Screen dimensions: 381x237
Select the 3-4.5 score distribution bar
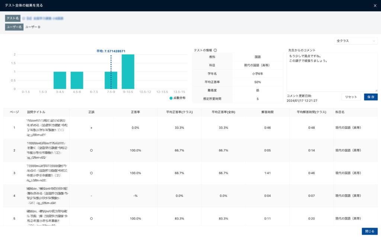pos(60,80)
